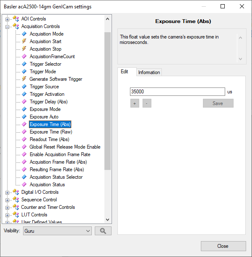
Task: Increase exposure with the plus button
Action: 135,103
